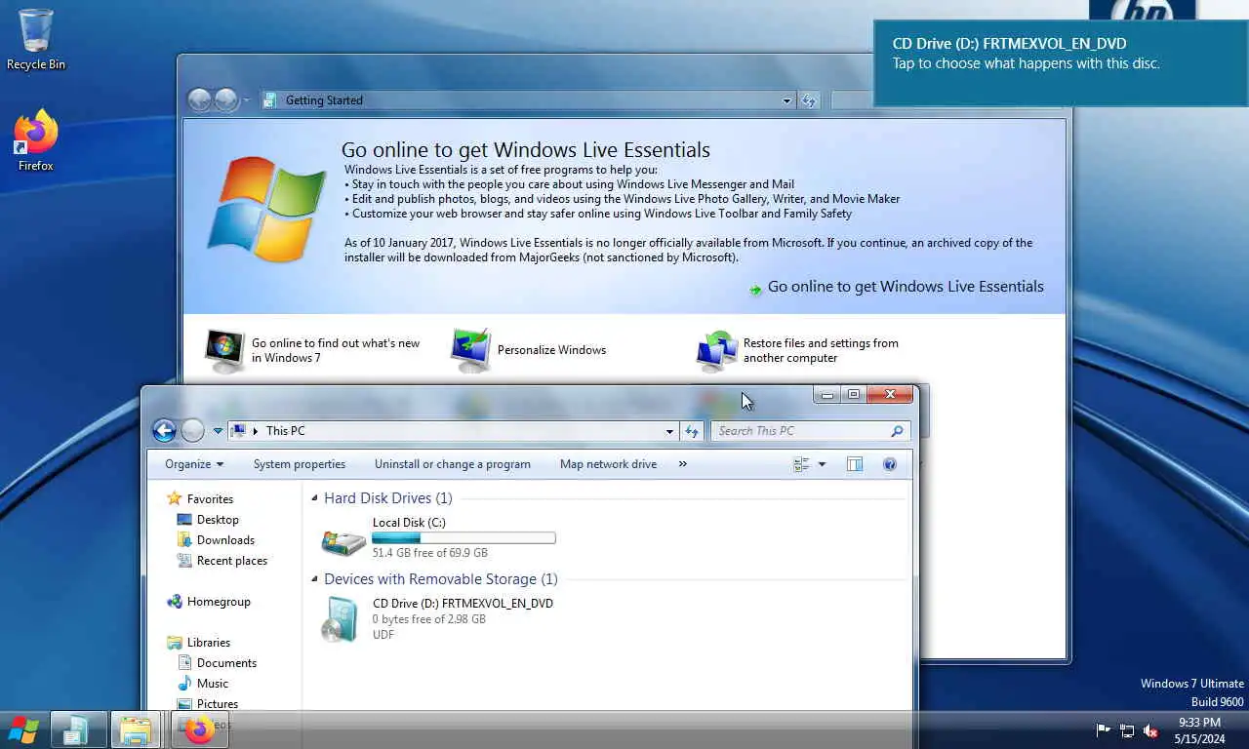Click the This PC address bar

pos(453,431)
